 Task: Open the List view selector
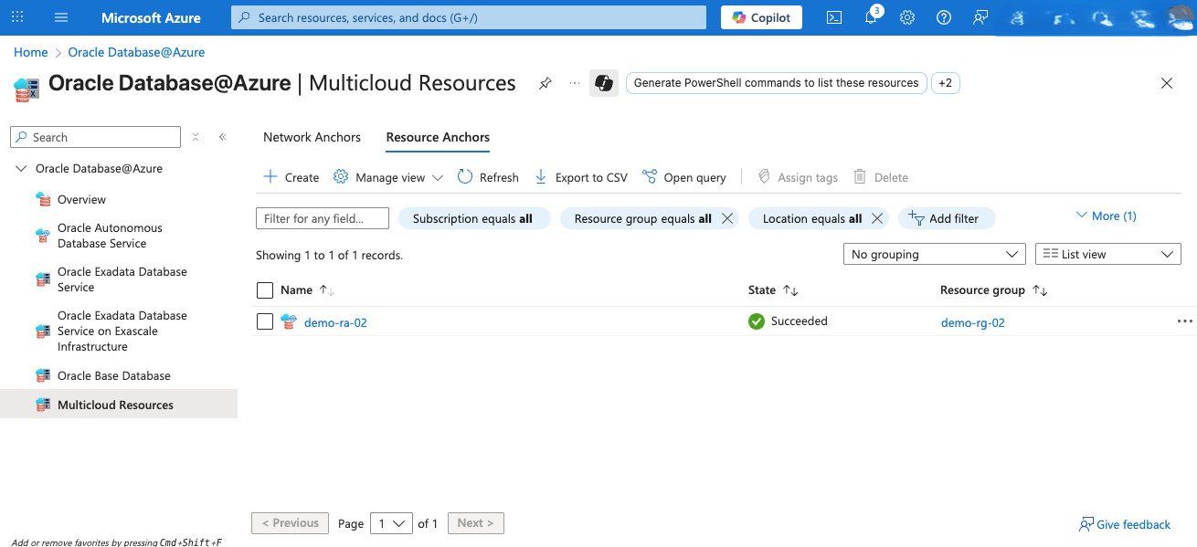[x=1107, y=253]
